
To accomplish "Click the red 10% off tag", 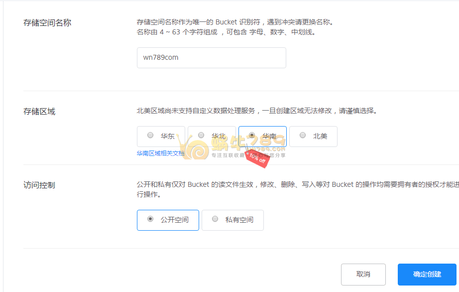I will click(257, 156).
